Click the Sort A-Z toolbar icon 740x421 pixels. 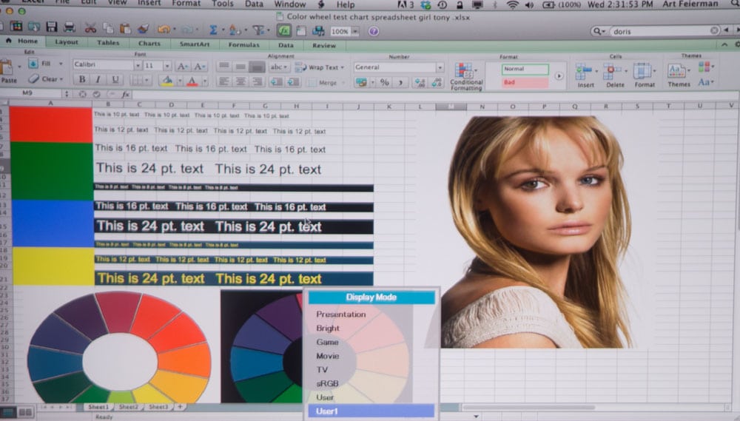[234, 30]
